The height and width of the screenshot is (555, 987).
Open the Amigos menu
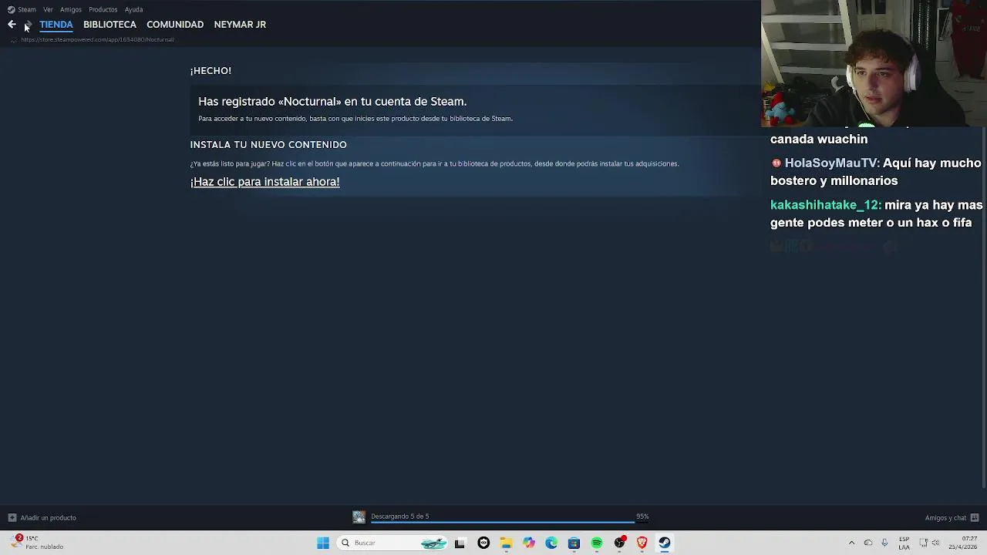click(71, 10)
